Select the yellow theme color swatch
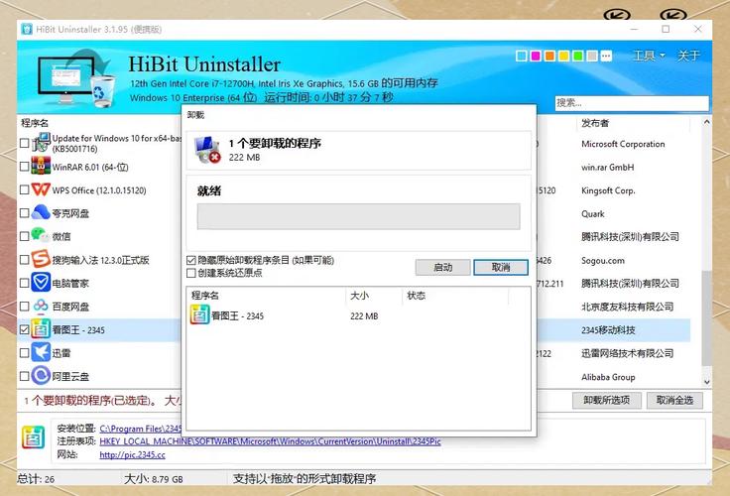The width and height of the screenshot is (730, 496). coord(563,56)
